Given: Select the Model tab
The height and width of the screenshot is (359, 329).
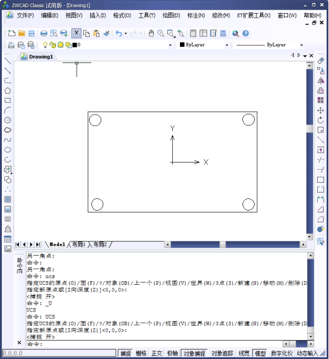Looking at the screenshot, I should [57, 244].
